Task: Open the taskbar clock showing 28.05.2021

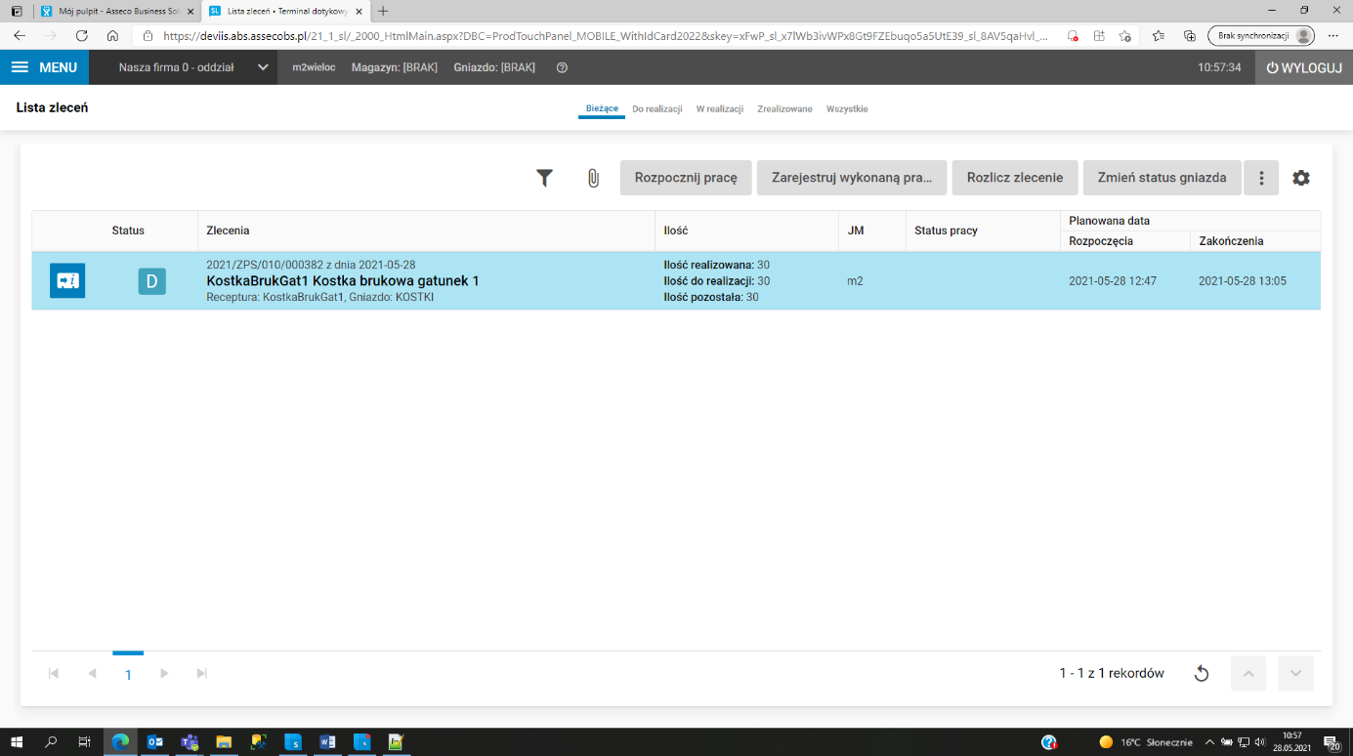Action: pos(1291,742)
